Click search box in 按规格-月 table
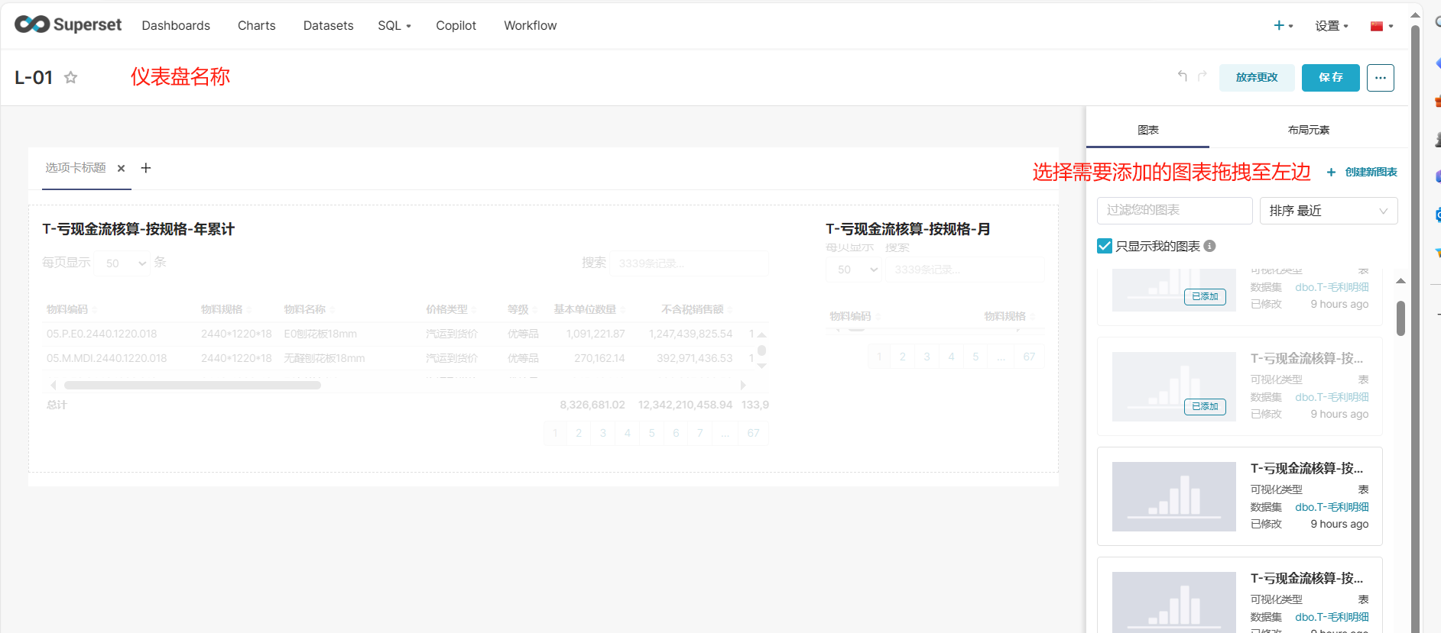The width and height of the screenshot is (1441, 633). (965, 270)
